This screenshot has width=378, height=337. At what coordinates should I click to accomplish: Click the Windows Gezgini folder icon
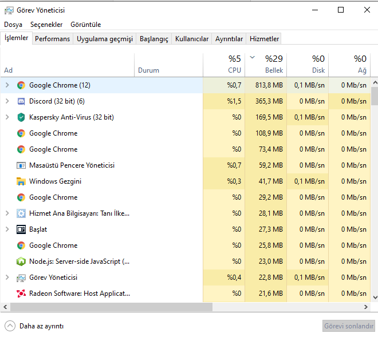click(21, 181)
